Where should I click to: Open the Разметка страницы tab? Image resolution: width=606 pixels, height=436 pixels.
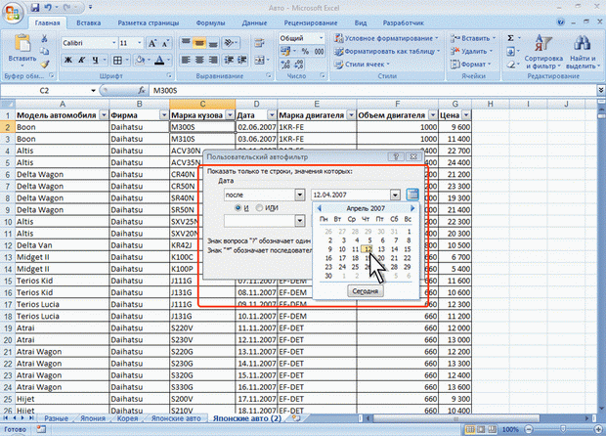point(149,22)
